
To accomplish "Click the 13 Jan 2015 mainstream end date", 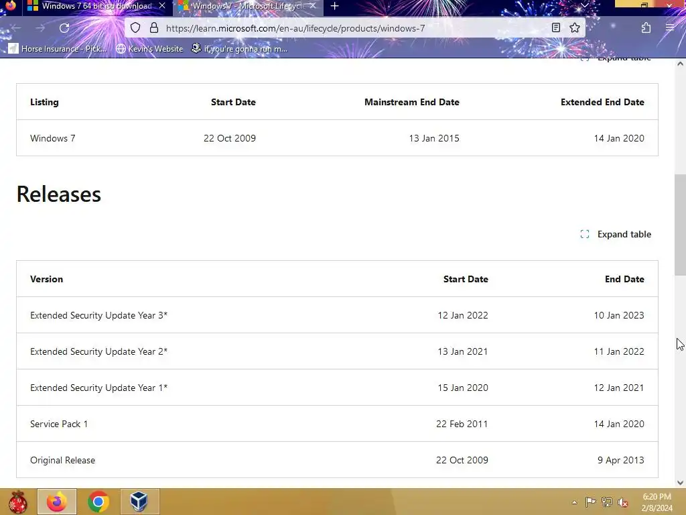I will (x=434, y=138).
